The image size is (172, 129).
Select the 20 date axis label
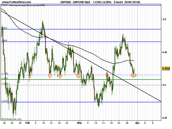4,123
